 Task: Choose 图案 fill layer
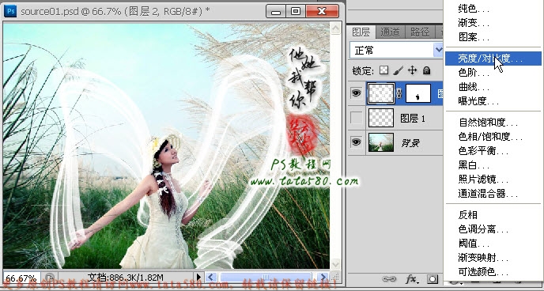[493, 37]
